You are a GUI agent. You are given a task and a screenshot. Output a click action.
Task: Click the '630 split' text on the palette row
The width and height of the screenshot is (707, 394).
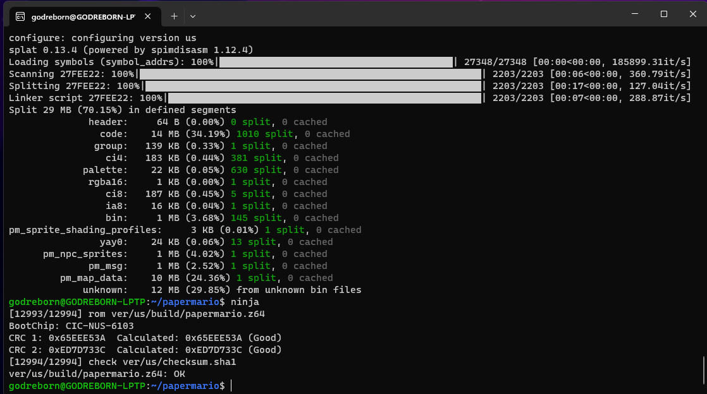255,170
